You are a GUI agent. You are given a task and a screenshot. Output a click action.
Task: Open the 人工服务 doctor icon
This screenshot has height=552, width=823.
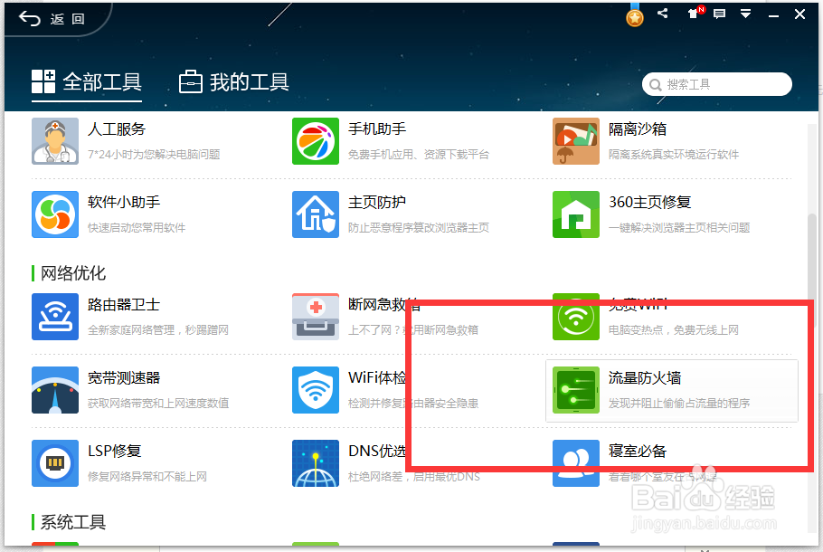click(x=55, y=141)
